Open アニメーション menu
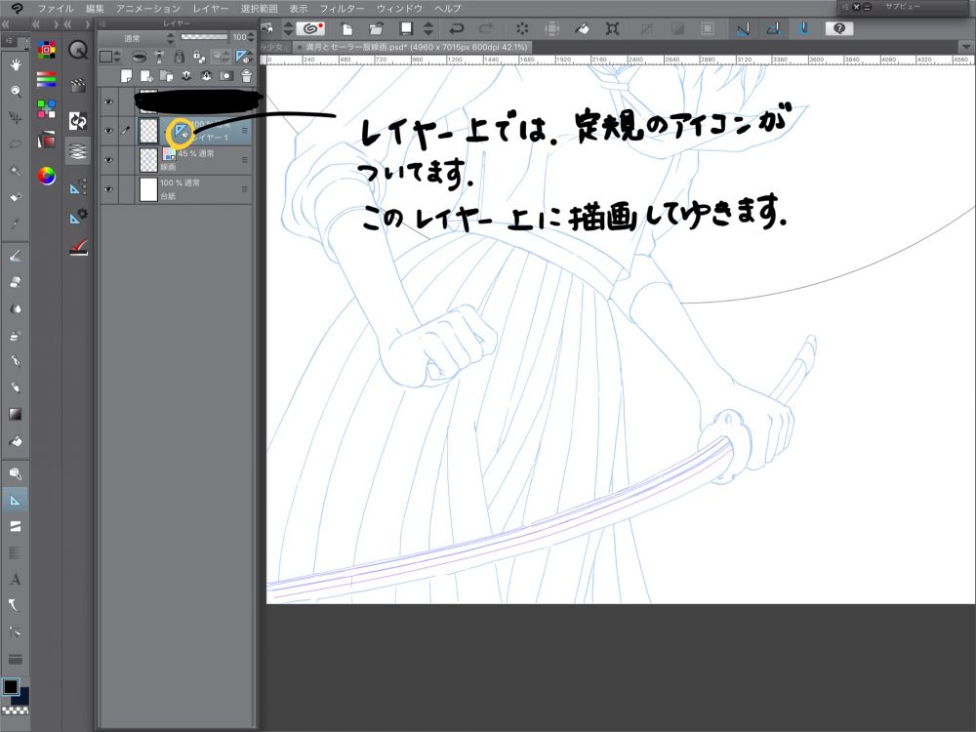 point(147,8)
